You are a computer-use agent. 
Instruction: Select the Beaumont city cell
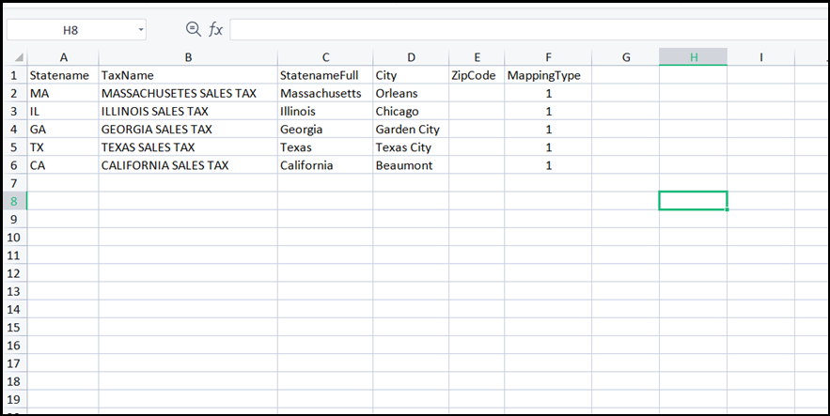pos(412,165)
